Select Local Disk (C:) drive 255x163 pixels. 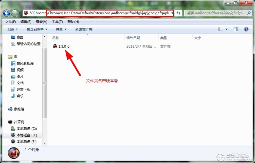click(26, 128)
